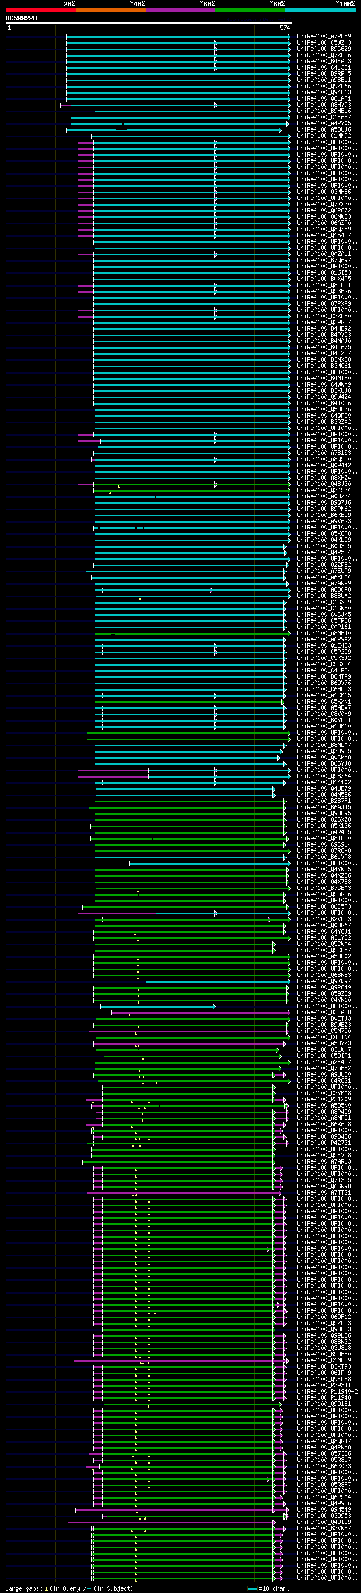Select the UniRef100_B9RRM5 label
Screen dimensions: 361x1593
coord(324,73)
